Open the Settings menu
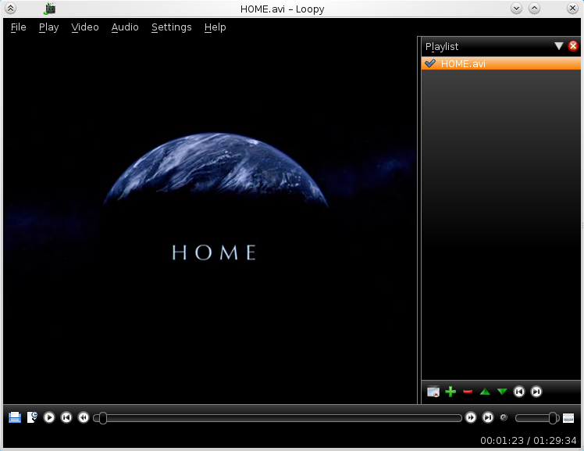The height and width of the screenshot is (451, 584). click(x=171, y=27)
